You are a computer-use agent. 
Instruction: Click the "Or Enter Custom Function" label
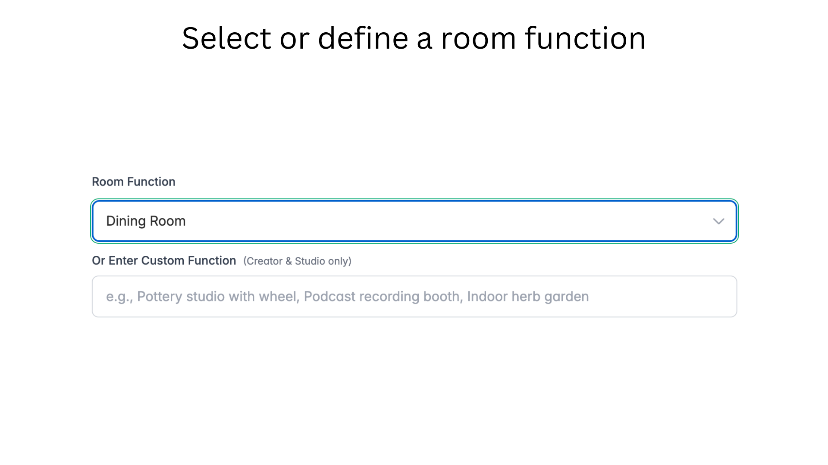(x=164, y=261)
